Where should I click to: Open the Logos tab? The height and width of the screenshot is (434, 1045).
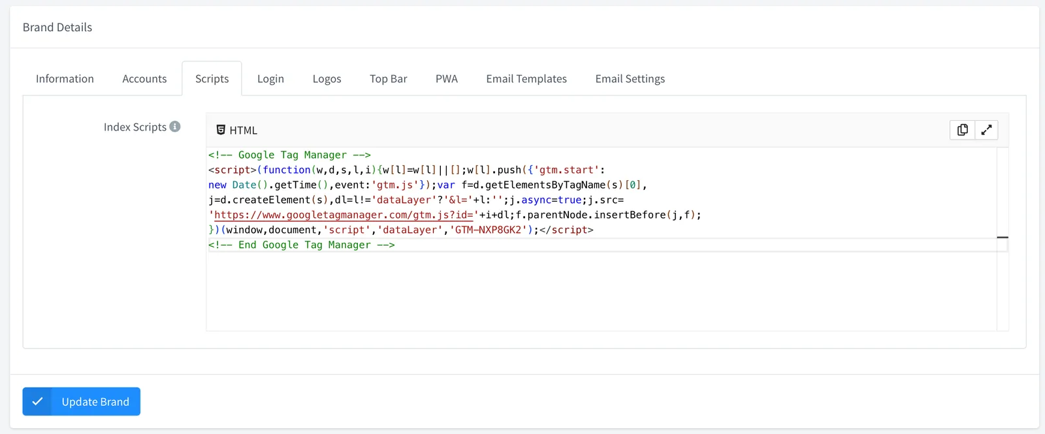327,79
